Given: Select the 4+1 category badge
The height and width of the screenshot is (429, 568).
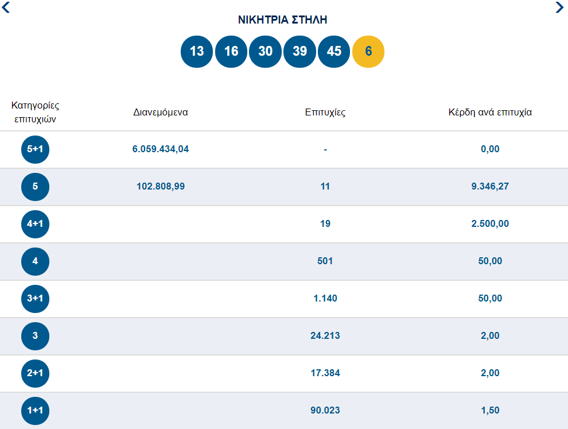Looking at the screenshot, I should pos(36,224).
